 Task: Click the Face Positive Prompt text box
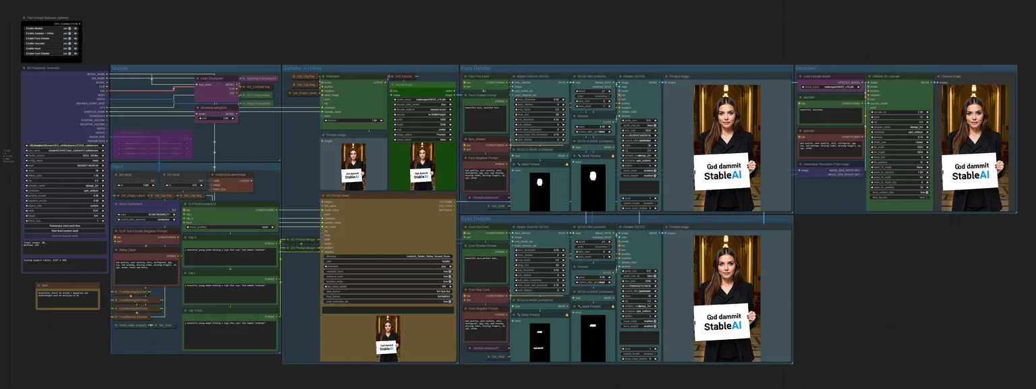[x=486, y=119]
